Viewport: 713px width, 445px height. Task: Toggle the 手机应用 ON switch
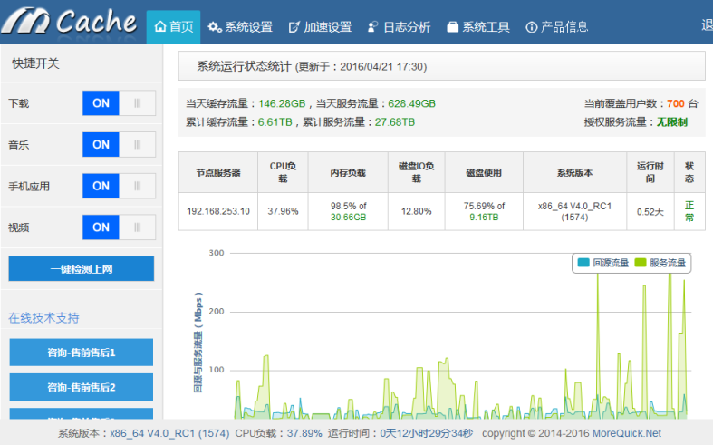click(119, 186)
